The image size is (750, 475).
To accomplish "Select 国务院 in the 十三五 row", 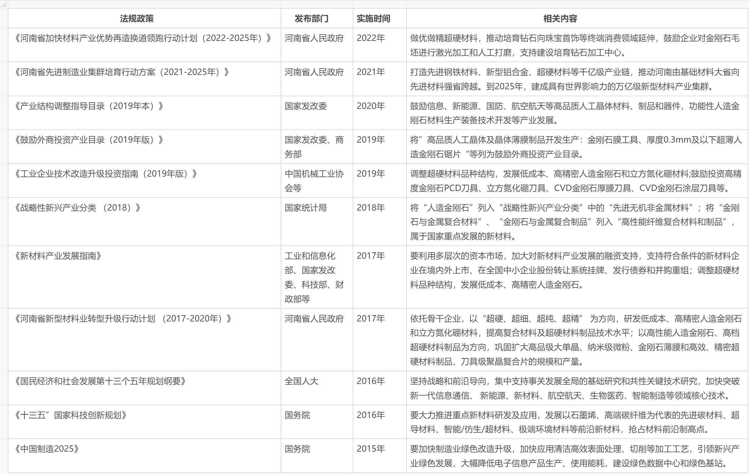I will pos(317,422).
